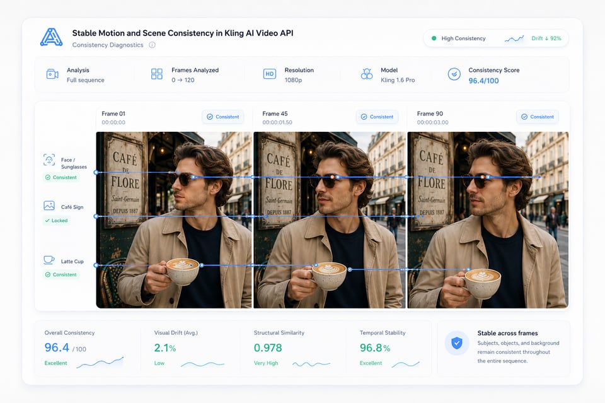
Task: Click the green High Consistency status dot
Action: pos(434,38)
